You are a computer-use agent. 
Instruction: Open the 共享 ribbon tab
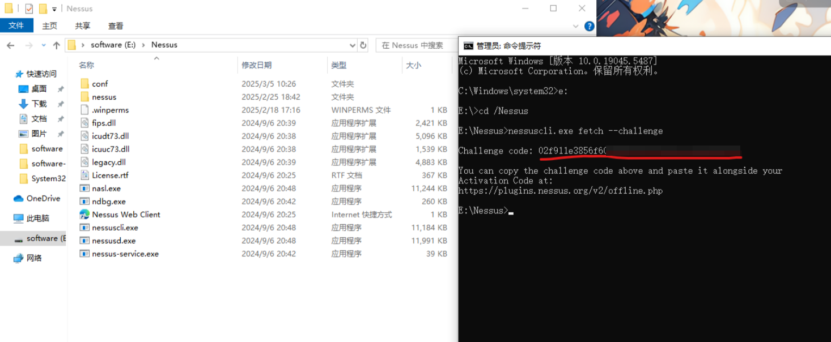point(83,26)
